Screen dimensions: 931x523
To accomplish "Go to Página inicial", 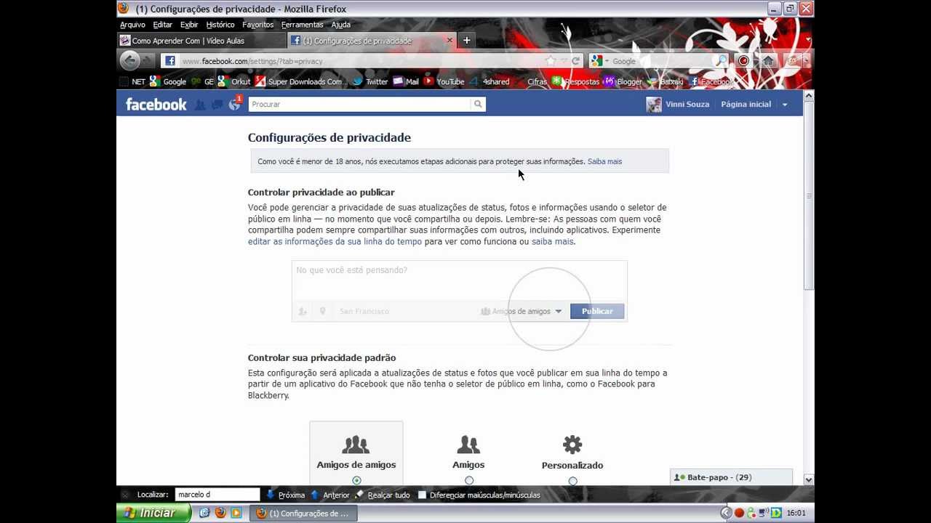I will [746, 105].
